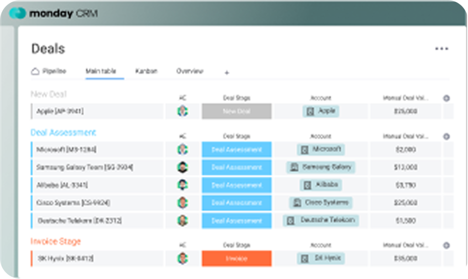This screenshot has width=468, height=279.
Task: Click the monday CRM logo icon
Action: [x=17, y=13]
